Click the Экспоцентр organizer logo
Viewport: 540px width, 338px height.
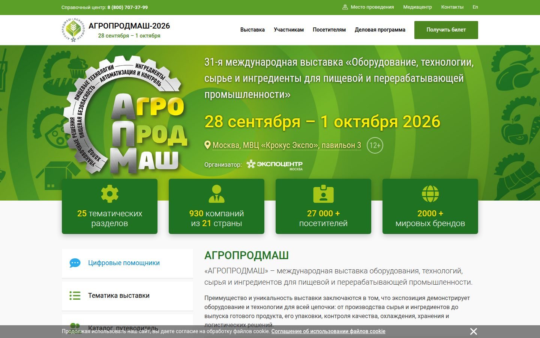coord(274,165)
